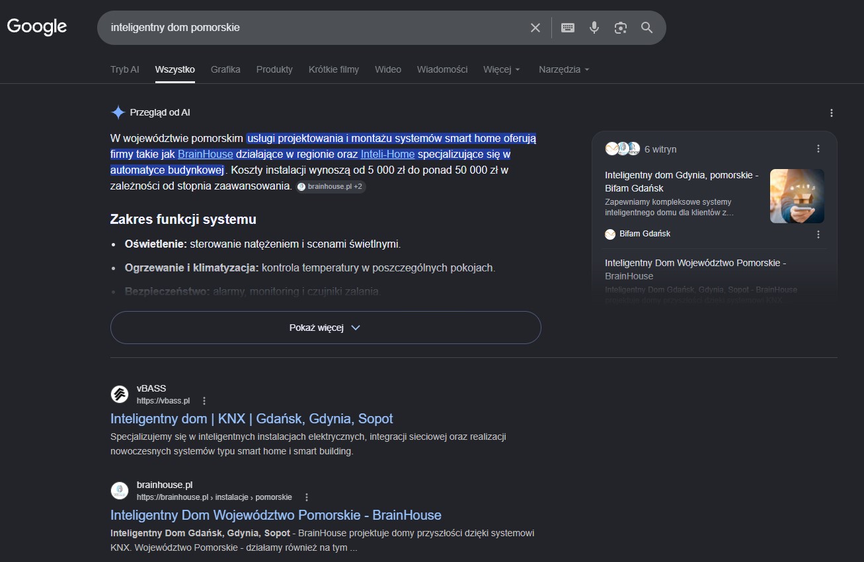Click the brainhouse.pl instalacje pomorskie breadcrumb
This screenshot has width=864, height=562.
click(214, 497)
